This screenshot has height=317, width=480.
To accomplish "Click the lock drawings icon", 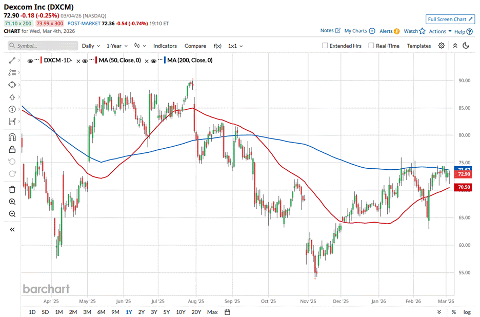I will coord(12,149).
